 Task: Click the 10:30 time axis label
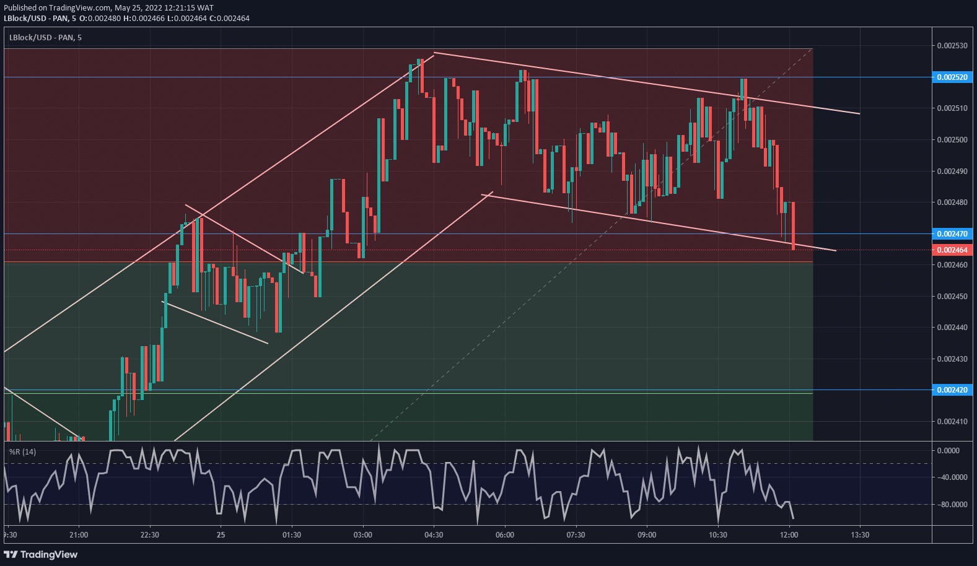[x=718, y=535]
